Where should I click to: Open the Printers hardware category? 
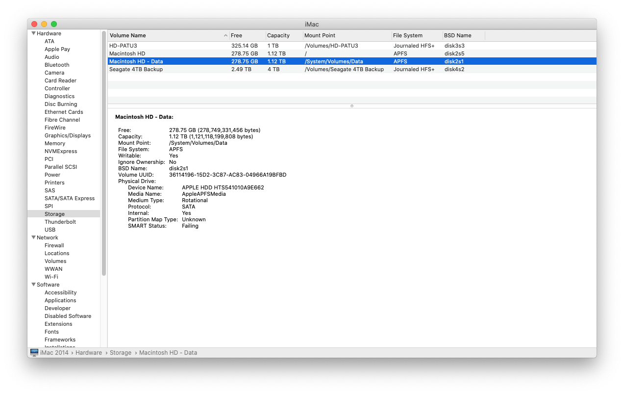pyautogui.click(x=54, y=183)
